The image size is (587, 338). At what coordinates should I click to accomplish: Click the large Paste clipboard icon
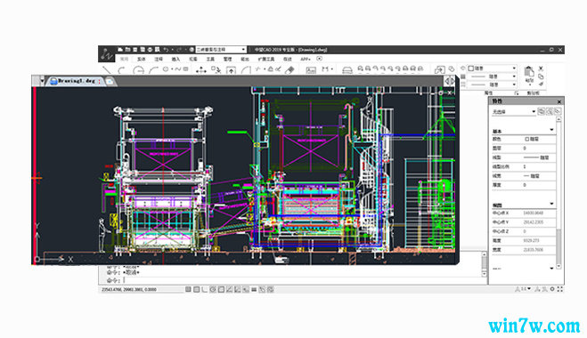(529, 72)
